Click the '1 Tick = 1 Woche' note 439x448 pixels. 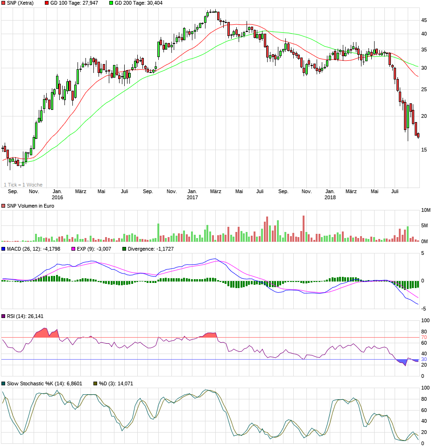[23, 185]
